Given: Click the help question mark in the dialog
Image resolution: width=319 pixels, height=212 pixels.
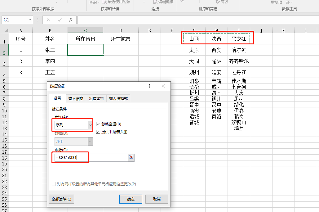Looking at the screenshot, I should pos(149,86).
